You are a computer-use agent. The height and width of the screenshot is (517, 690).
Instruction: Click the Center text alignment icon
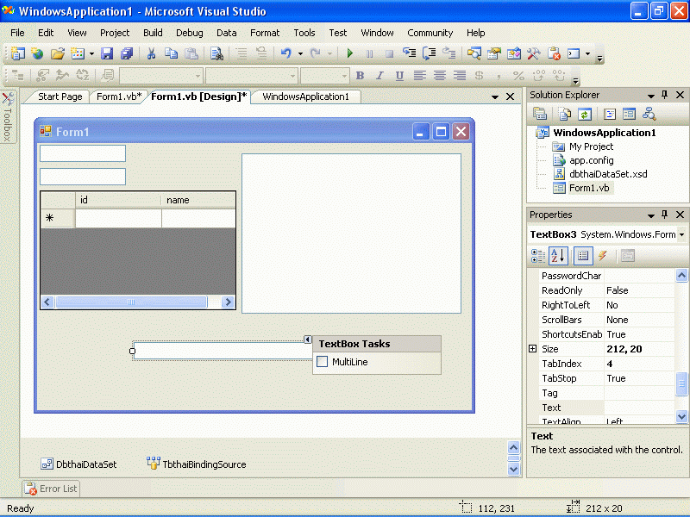(440, 76)
